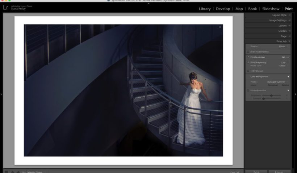The height and width of the screenshot is (173, 297).
Task: Click the first page square icon in toolbar
Action: pyautogui.click(x=6, y=172)
